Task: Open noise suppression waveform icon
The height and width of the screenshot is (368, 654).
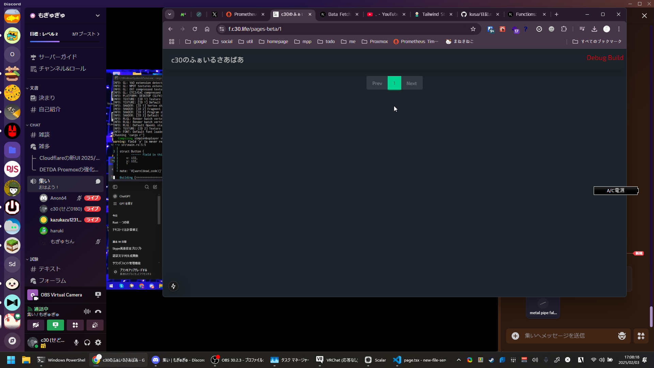Action: (87, 311)
